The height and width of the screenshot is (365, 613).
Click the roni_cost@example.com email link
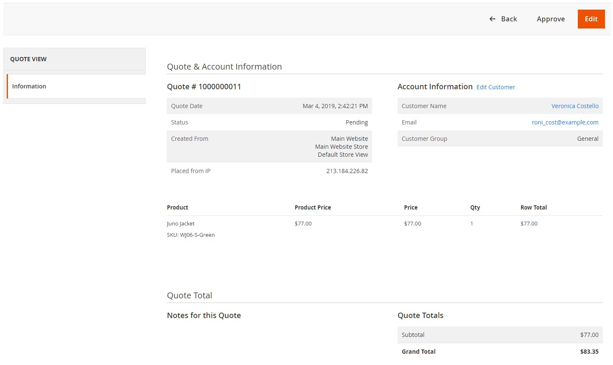(x=565, y=122)
